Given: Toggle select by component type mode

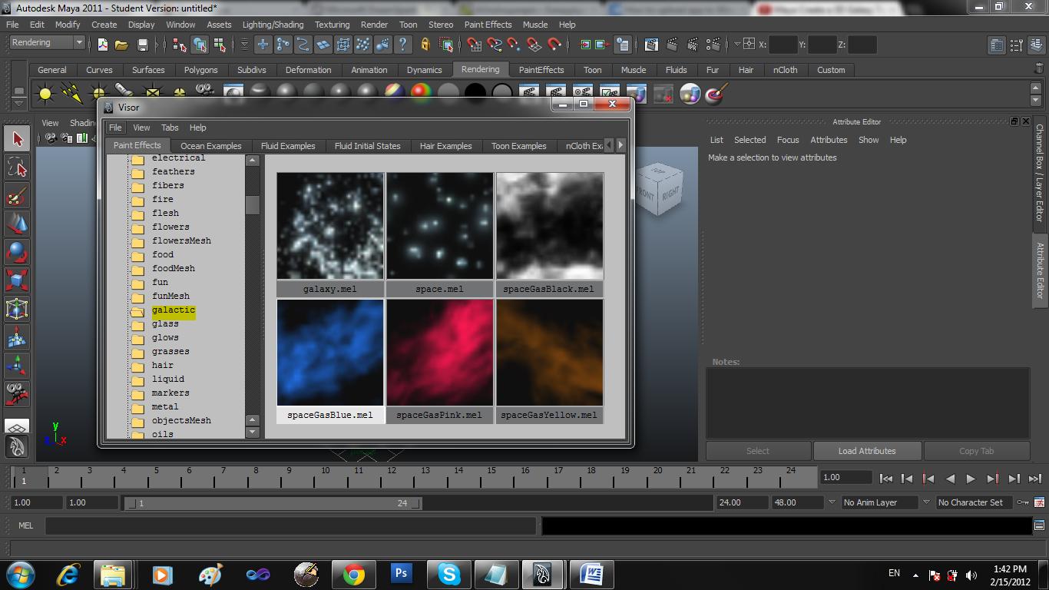Looking at the screenshot, I should pos(219,45).
